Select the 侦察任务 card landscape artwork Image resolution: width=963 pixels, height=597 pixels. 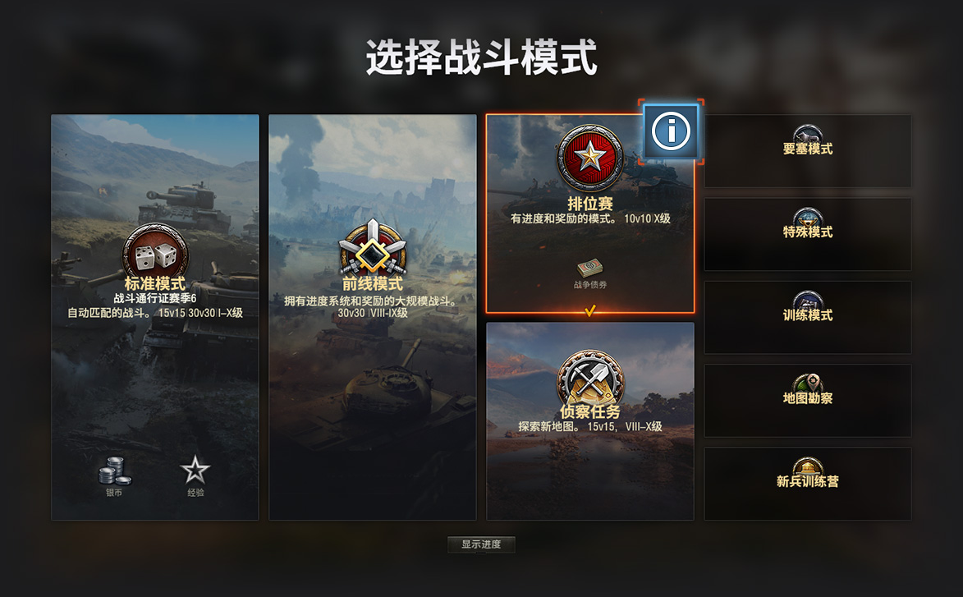pos(590,421)
